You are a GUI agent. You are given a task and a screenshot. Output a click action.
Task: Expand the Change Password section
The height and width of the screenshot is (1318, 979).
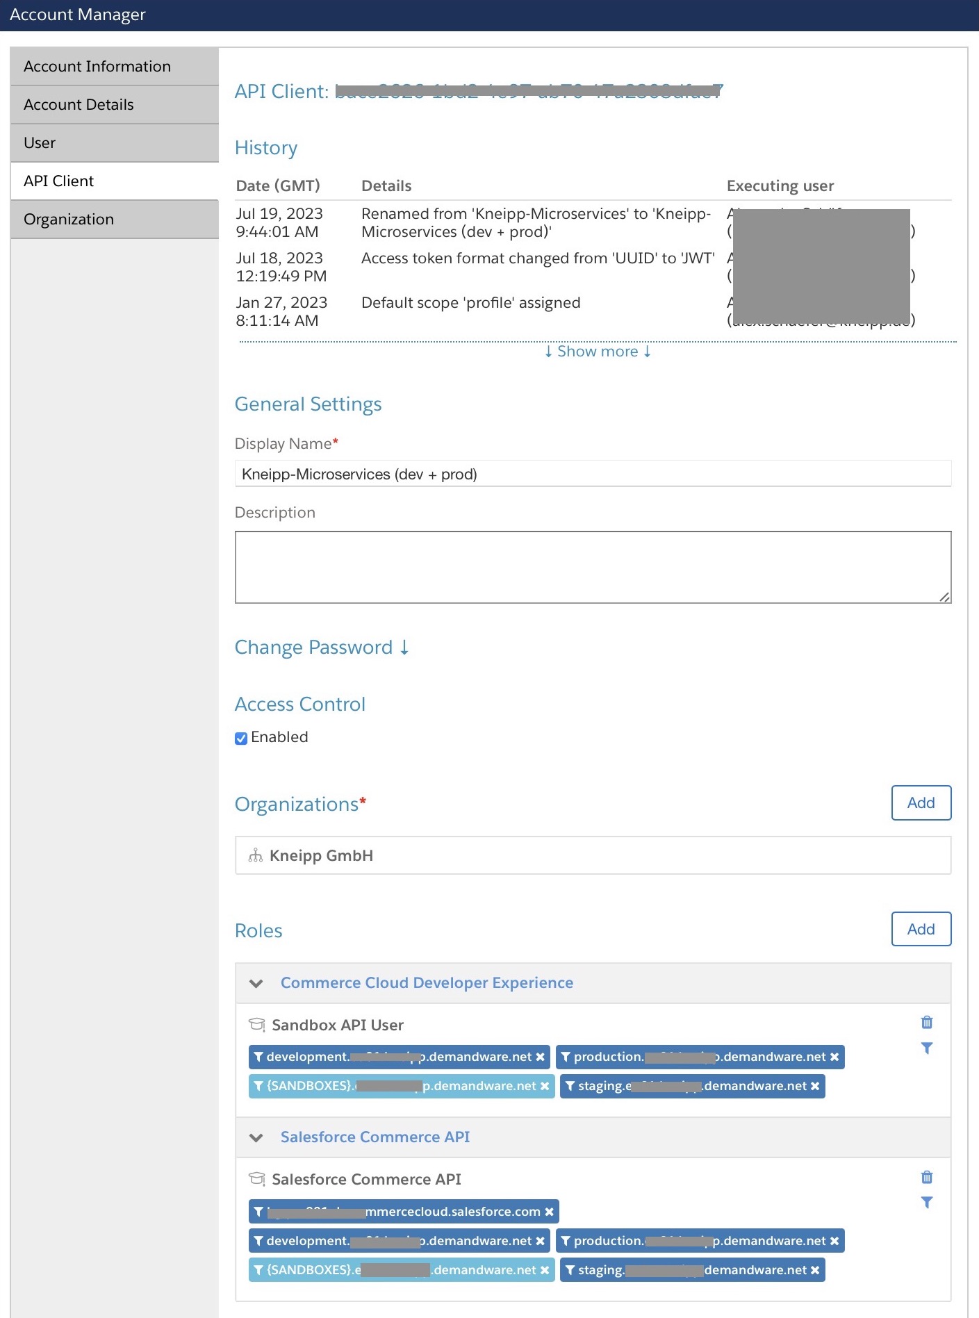[x=322, y=648]
